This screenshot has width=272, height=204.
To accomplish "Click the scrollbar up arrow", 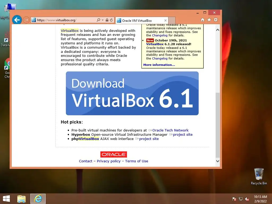I will point(218,30).
